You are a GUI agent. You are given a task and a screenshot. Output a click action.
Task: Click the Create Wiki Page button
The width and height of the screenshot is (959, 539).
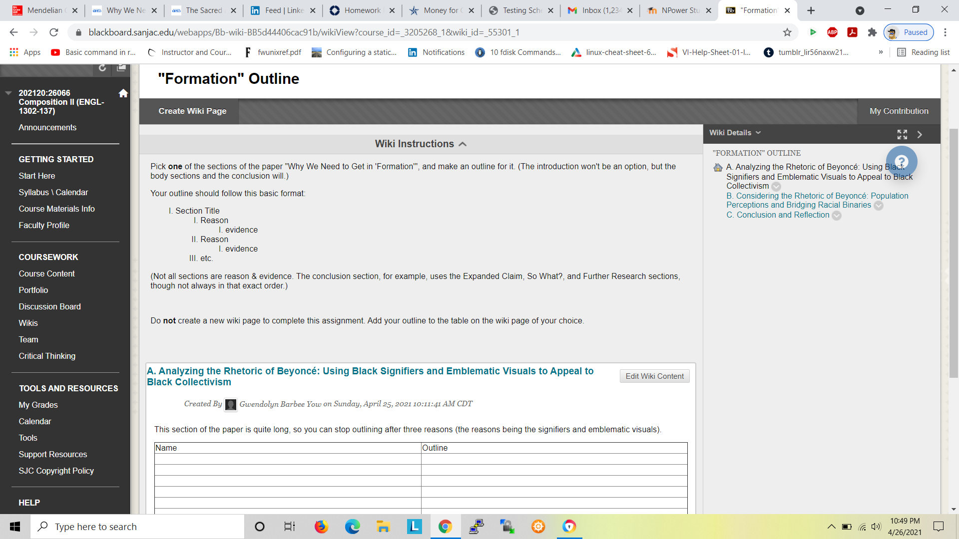click(x=192, y=111)
